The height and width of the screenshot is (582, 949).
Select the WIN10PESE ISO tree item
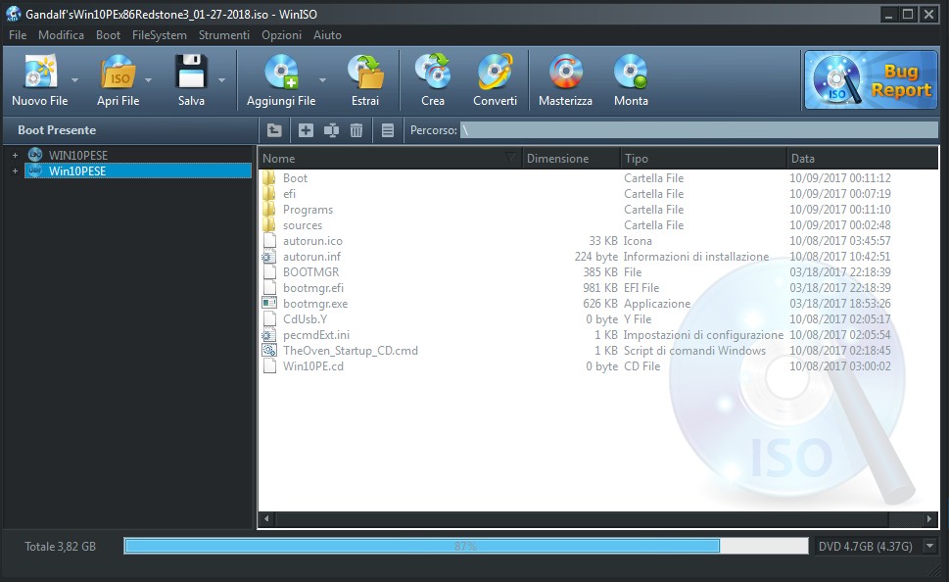[78, 155]
